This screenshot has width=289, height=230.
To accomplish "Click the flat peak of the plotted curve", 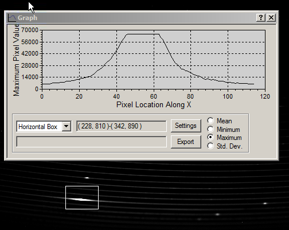I will pyautogui.click(x=143, y=34).
